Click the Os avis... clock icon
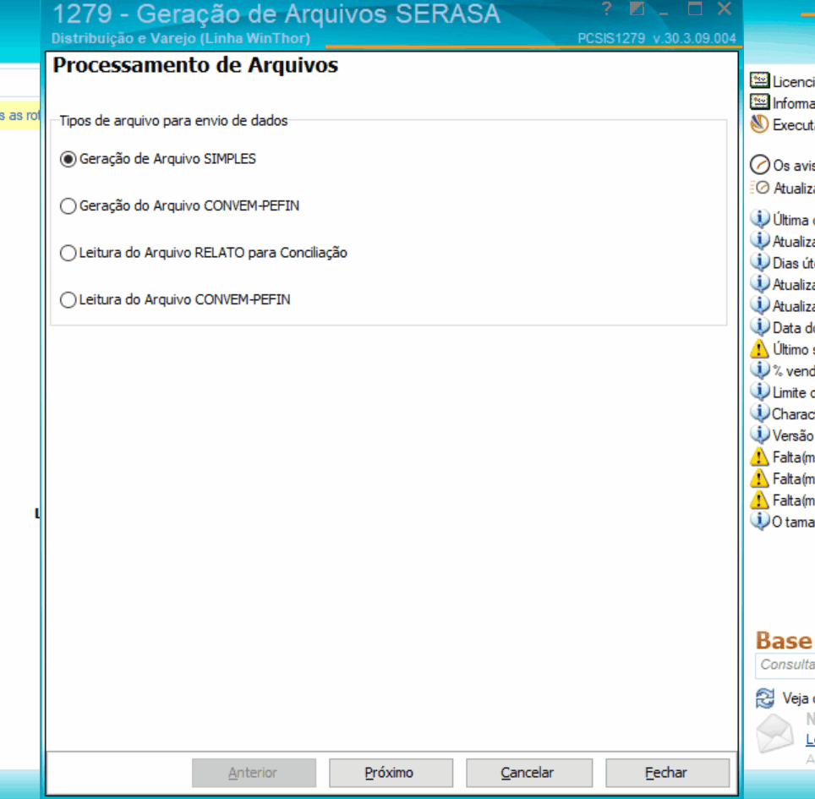This screenshot has width=815, height=799. [759, 164]
